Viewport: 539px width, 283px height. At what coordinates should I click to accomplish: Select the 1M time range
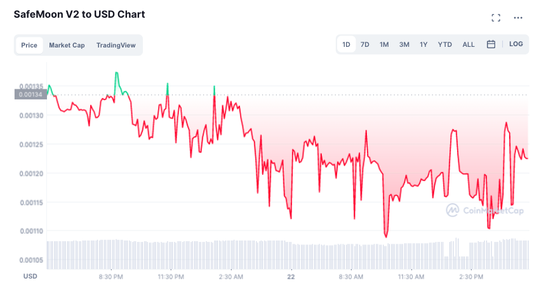(384, 44)
